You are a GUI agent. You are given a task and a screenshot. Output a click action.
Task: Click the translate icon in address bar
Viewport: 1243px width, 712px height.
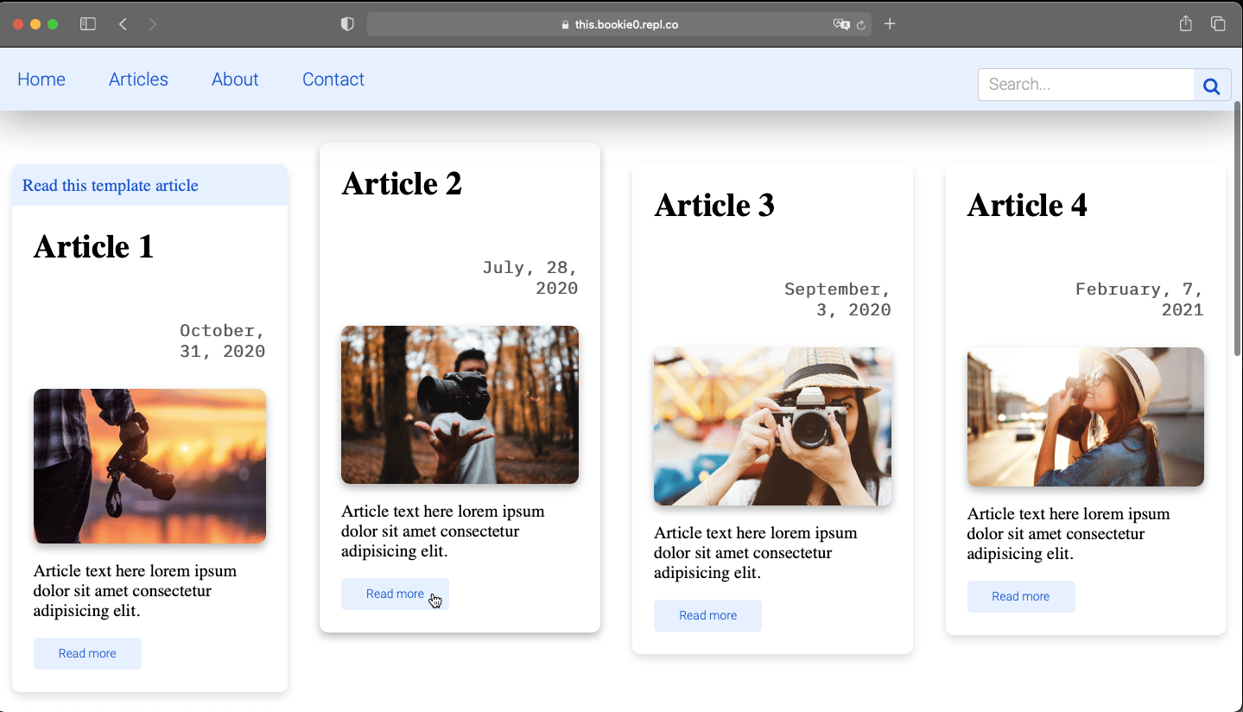point(840,24)
